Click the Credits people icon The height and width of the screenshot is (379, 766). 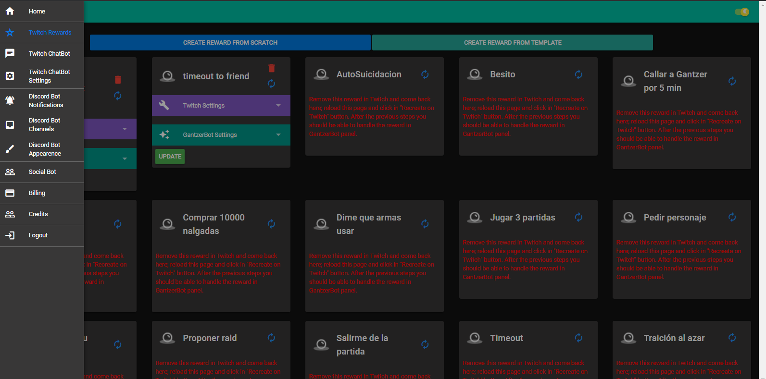(10, 214)
